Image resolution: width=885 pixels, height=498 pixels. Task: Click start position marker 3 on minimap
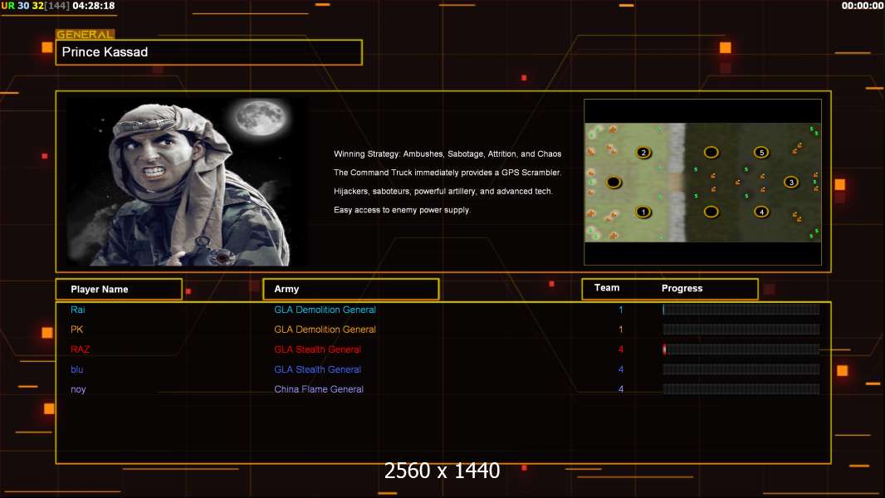(791, 182)
